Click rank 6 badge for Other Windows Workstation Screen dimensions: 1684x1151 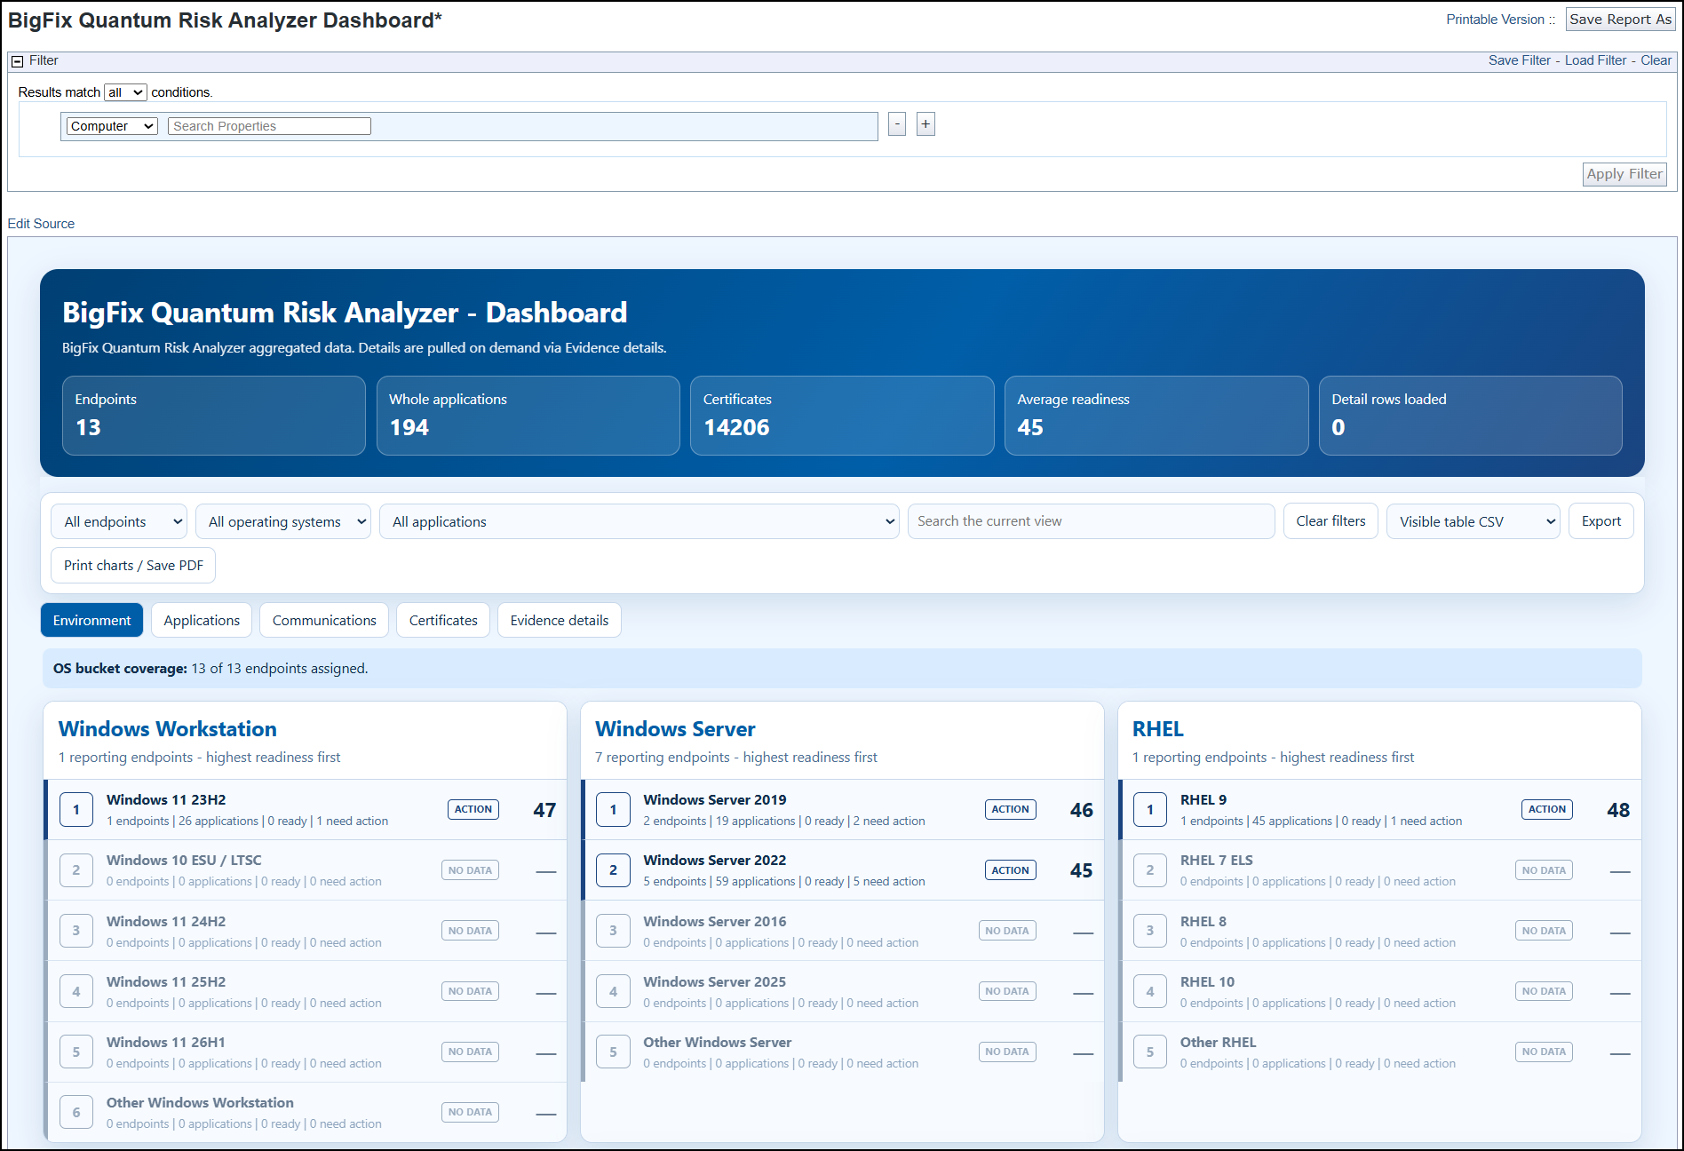76,1112
